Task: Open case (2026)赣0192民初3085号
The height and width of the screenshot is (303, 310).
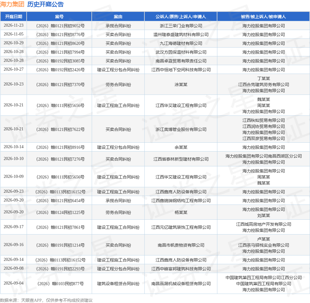Action: (x=61, y=61)
